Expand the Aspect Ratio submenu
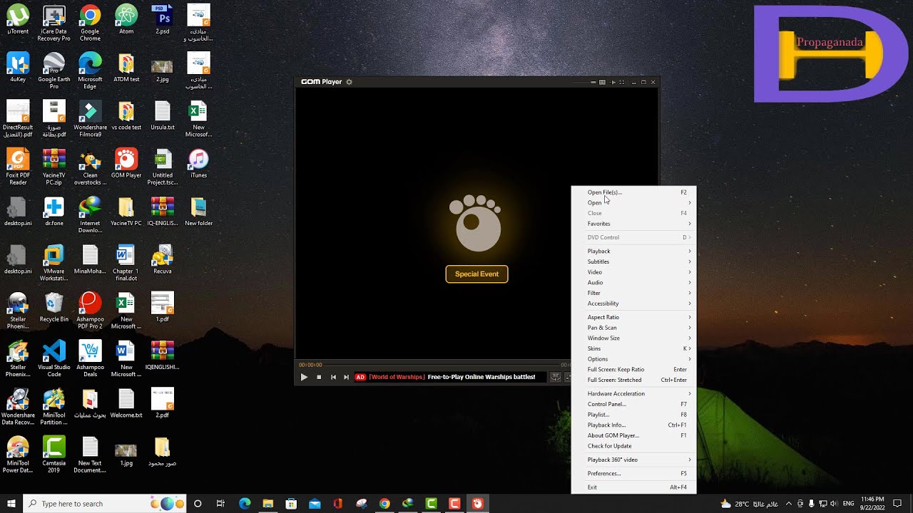Screen dimensions: 913x513 point(633,317)
